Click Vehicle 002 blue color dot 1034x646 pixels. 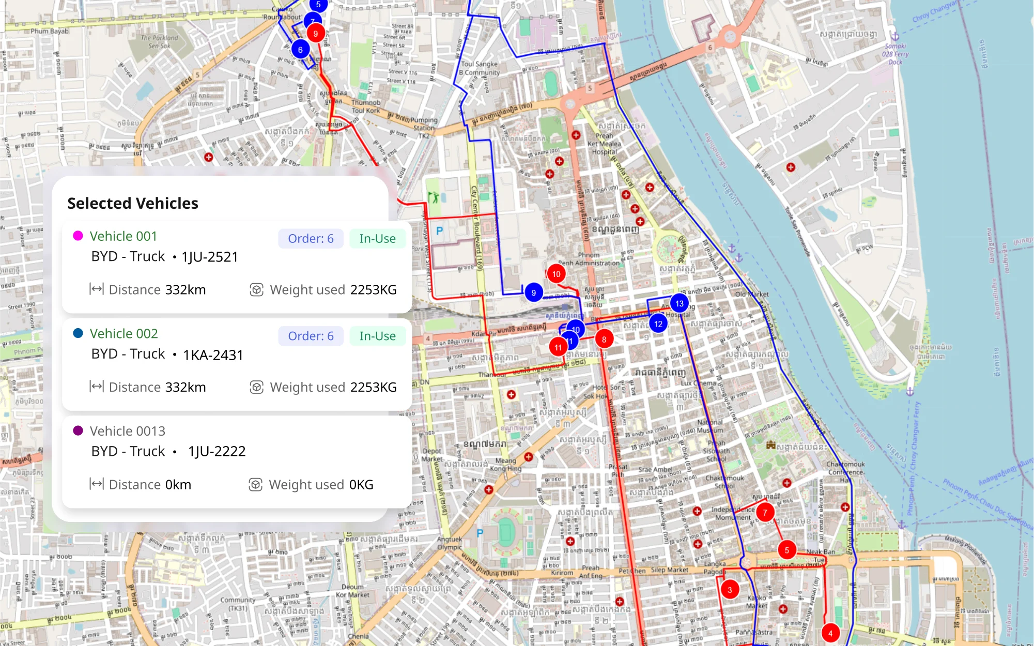(78, 333)
